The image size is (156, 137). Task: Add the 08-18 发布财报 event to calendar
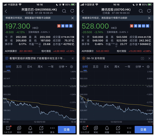point(142,58)
